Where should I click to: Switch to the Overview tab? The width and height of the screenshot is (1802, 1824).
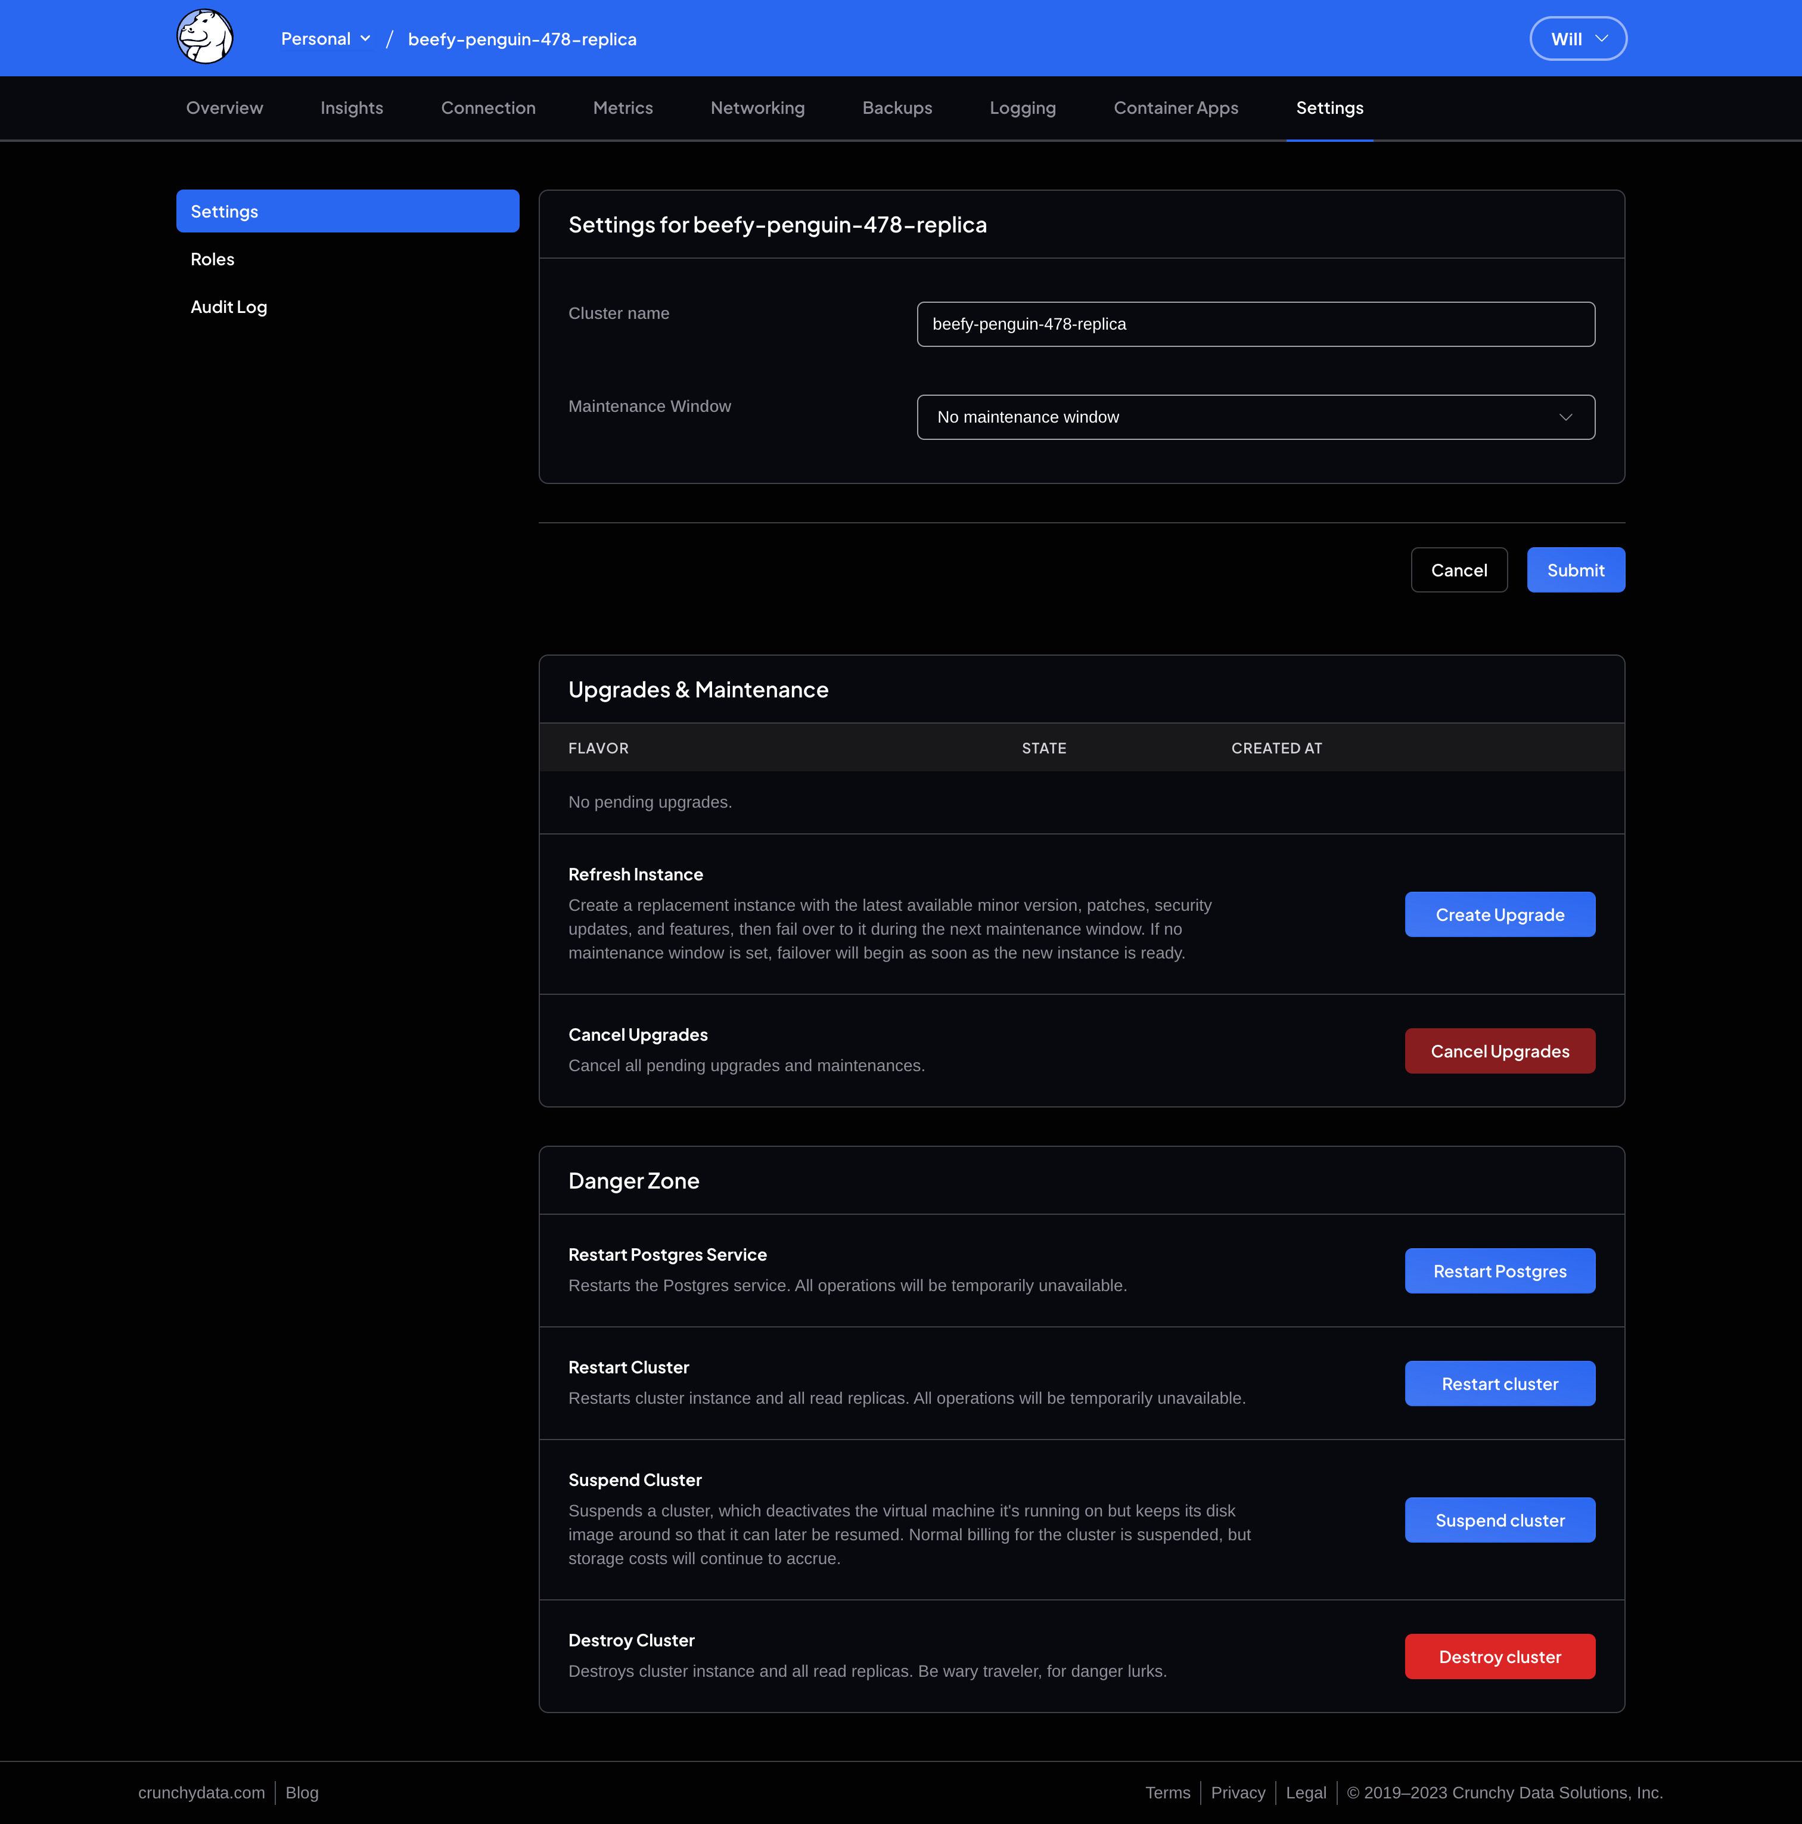(225, 108)
